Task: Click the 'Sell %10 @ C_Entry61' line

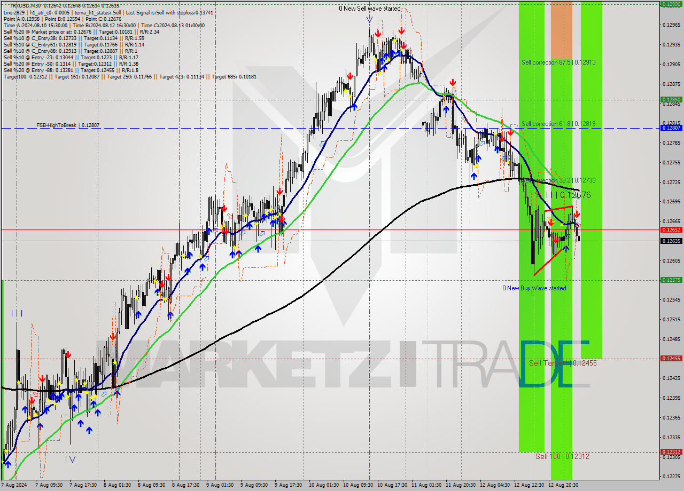Action: pyautogui.click(x=74, y=44)
